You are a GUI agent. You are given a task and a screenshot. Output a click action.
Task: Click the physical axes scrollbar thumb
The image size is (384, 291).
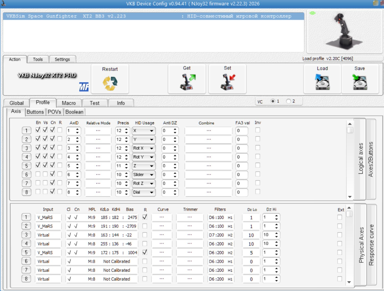(349, 214)
